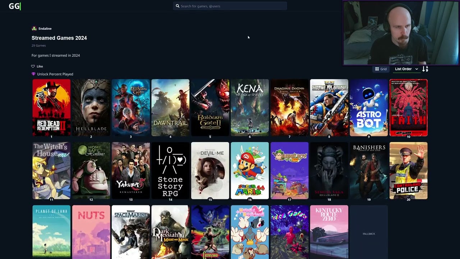Click the Streamed Games 2024 title
Viewport: 460px width, 259px height.
(x=59, y=38)
